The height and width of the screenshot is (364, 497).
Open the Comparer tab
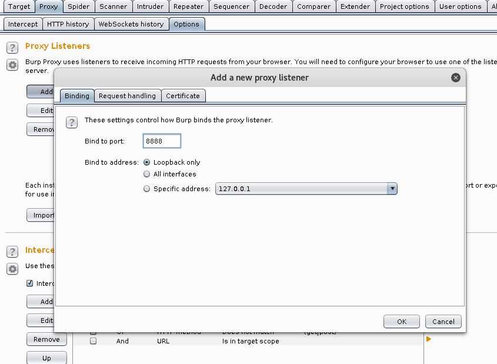point(314,6)
